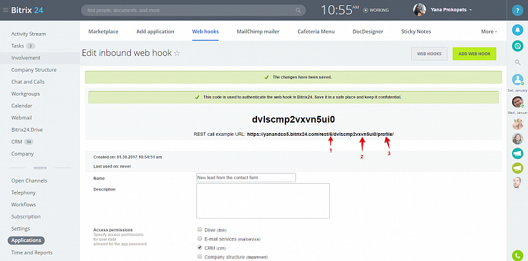The width and height of the screenshot is (528, 261).
Task: Open Subscription in left menu
Action: [26, 217]
